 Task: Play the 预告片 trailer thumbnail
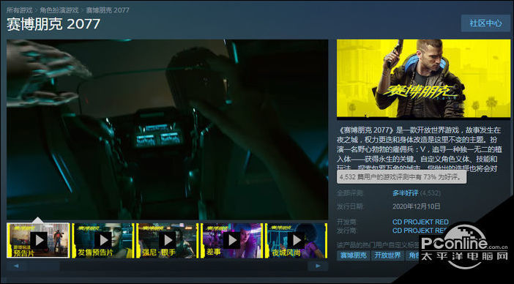pyautogui.click(x=38, y=241)
